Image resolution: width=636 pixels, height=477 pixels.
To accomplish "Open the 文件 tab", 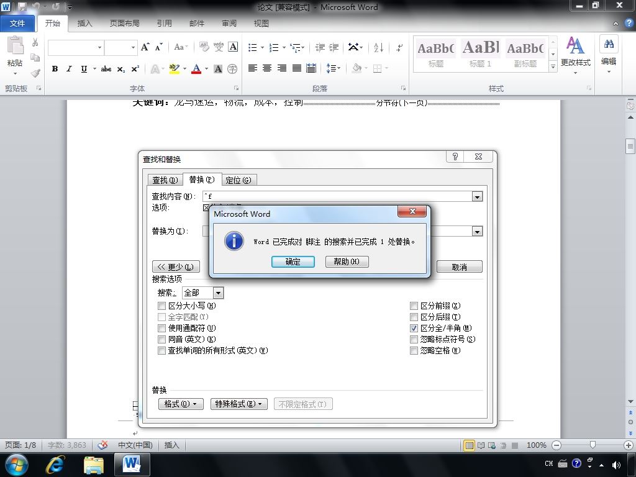I will click(x=17, y=24).
